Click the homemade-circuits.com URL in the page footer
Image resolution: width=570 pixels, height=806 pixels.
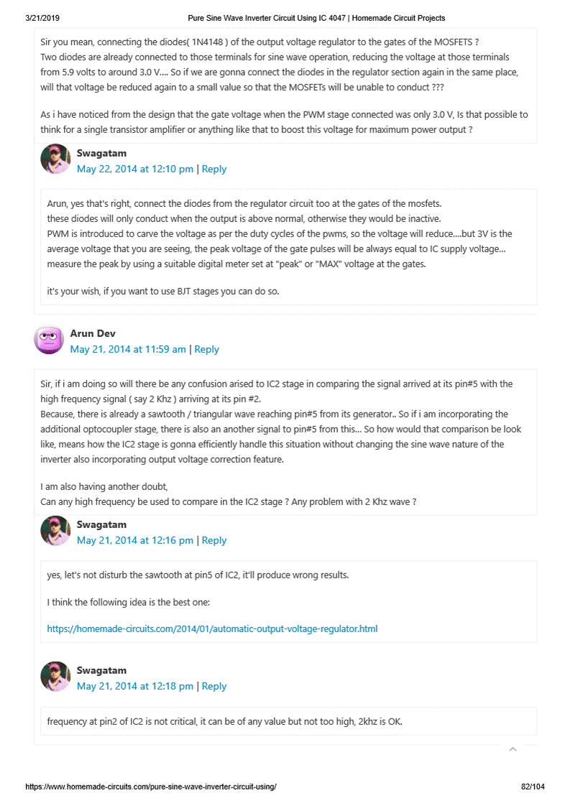(x=151, y=787)
